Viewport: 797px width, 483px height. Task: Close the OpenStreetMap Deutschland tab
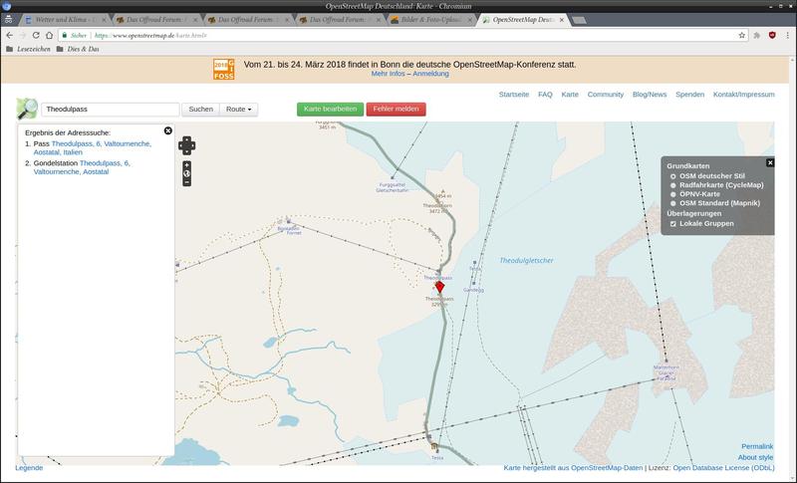[x=562, y=20]
